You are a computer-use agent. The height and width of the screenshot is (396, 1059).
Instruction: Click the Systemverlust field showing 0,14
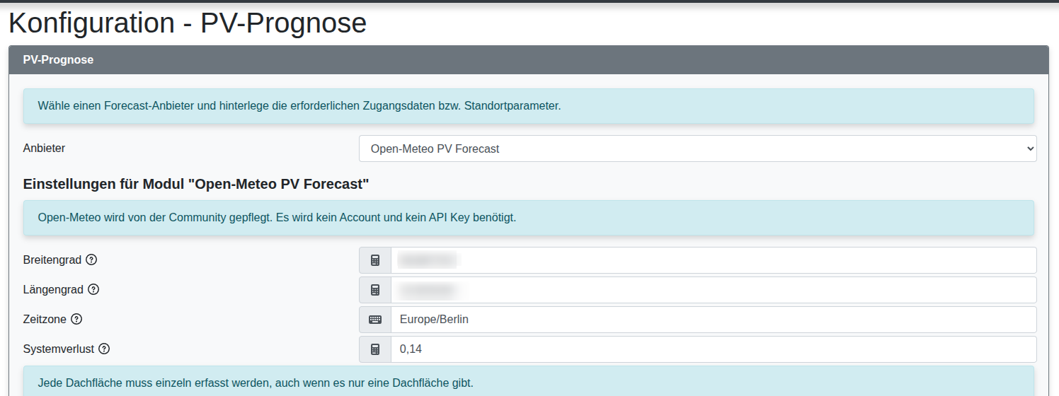(x=714, y=349)
